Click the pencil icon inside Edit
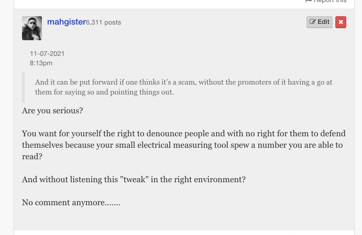The height and width of the screenshot is (235, 362). coord(313,22)
